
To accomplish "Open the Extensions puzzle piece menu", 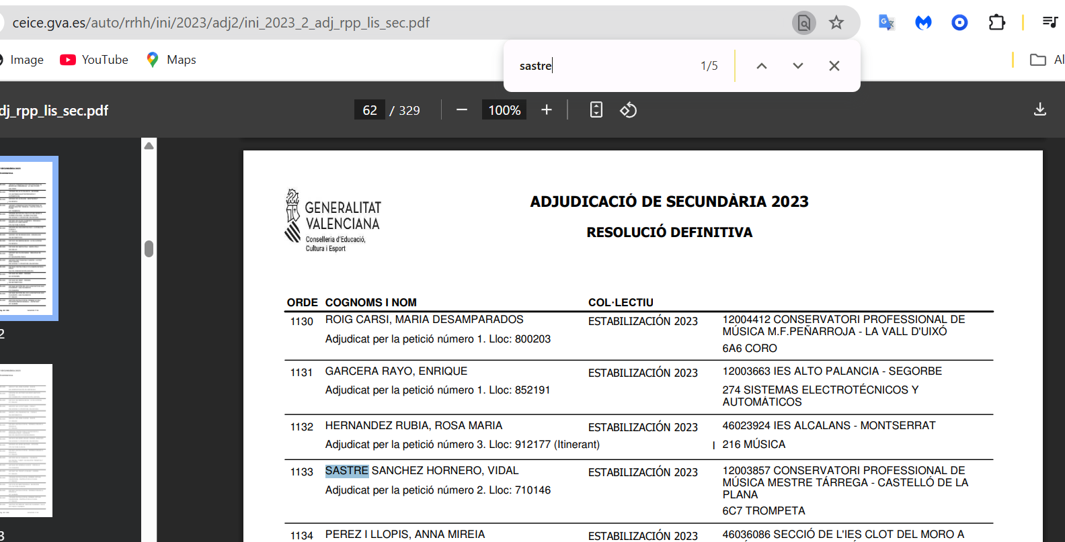I will click(x=996, y=23).
